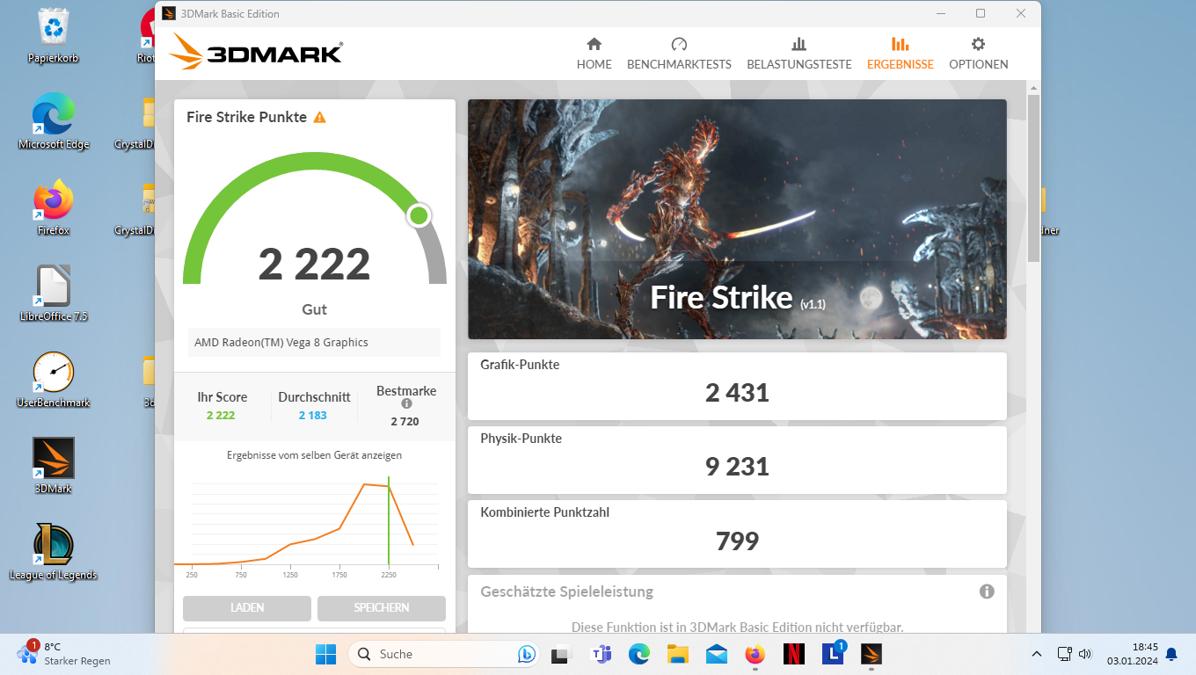This screenshot has width=1196, height=675.
Task: Open the BENCHMARKTESTS tab
Action: [x=679, y=54]
